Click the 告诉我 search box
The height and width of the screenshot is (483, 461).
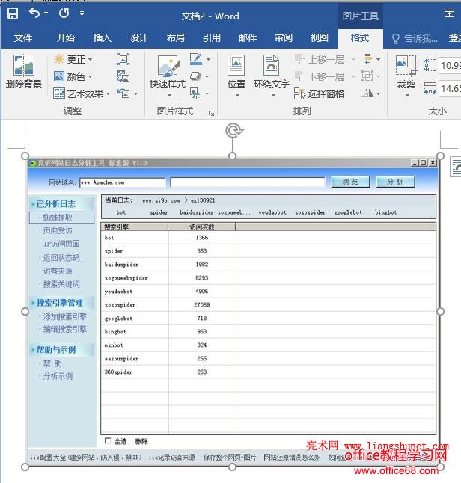(x=415, y=38)
